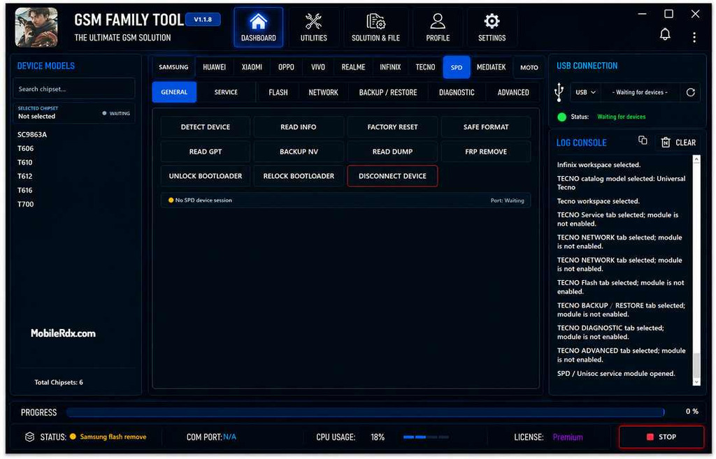Switch to the Xiaomi brand tab
This screenshot has width=716, height=459.
pos(252,67)
